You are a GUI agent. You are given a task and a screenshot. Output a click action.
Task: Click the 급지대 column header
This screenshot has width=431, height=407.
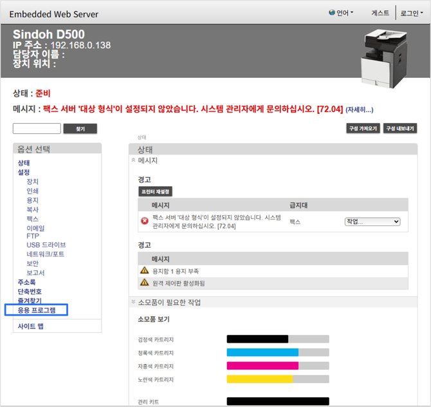[x=298, y=205]
